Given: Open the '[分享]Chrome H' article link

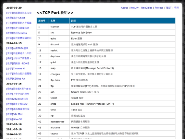Looking at the screenshot, I should [x=15, y=69].
